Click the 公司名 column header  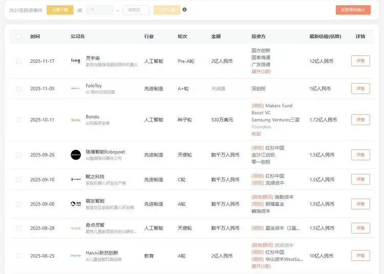coord(78,36)
